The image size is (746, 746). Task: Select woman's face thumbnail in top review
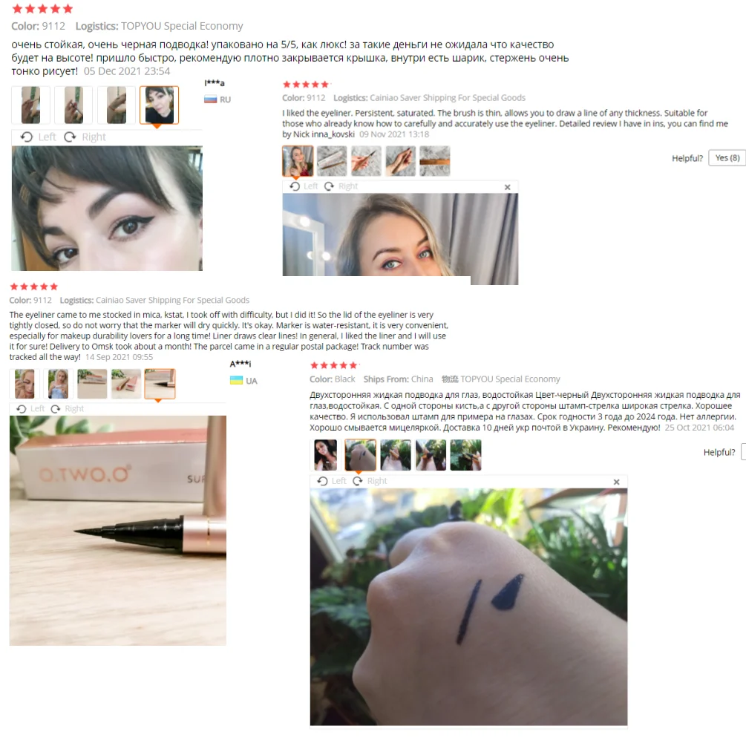click(160, 105)
